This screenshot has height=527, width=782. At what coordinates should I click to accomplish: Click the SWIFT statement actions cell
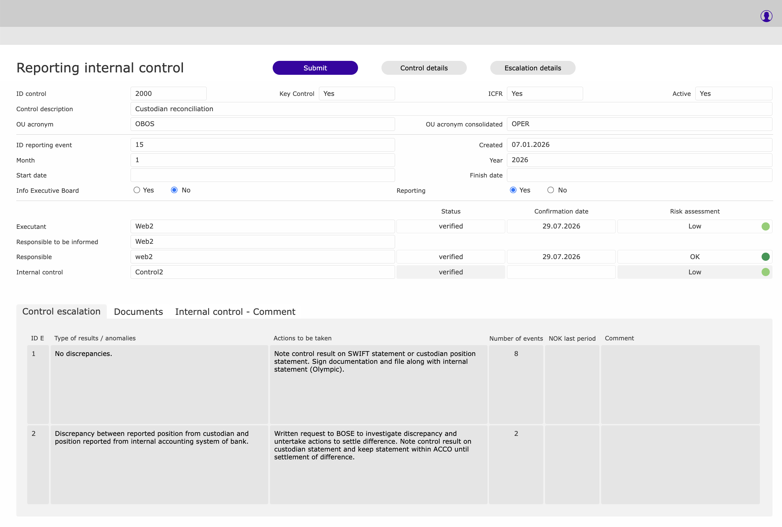click(x=379, y=385)
